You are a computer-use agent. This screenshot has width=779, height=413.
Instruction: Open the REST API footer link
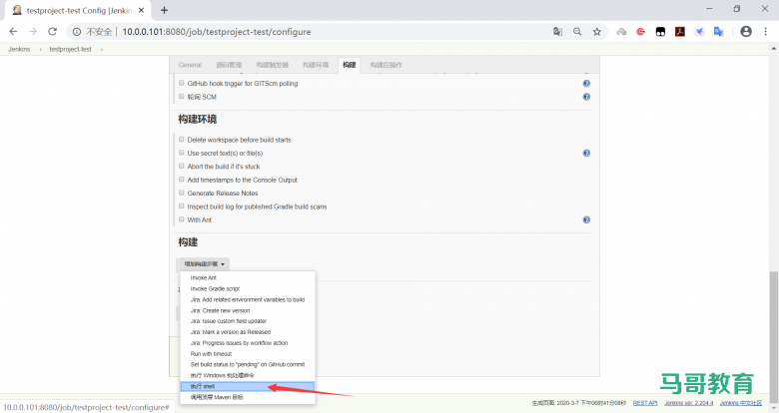tap(645, 403)
